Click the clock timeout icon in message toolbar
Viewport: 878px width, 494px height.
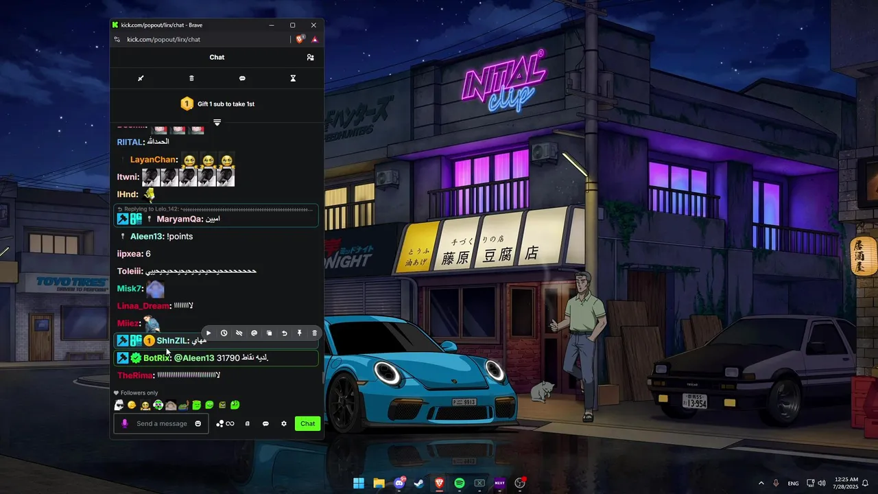tap(224, 333)
